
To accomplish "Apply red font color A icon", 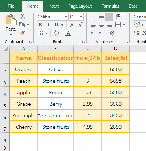I will [x=68, y=33].
